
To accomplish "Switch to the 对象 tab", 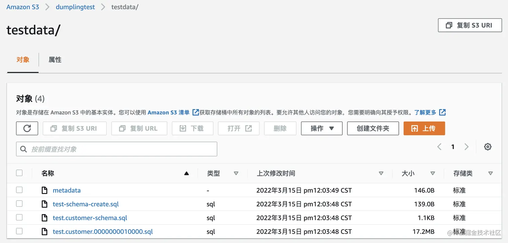I will tap(23, 60).
